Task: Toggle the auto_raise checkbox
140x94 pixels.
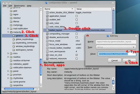Action: coord(77,23)
